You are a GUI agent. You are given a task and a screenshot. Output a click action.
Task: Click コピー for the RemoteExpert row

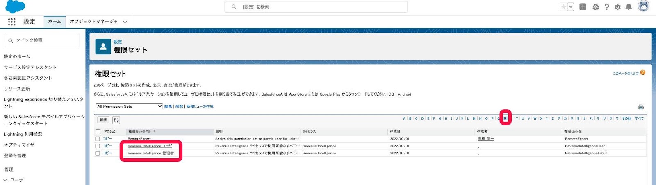pyautogui.click(x=107, y=139)
